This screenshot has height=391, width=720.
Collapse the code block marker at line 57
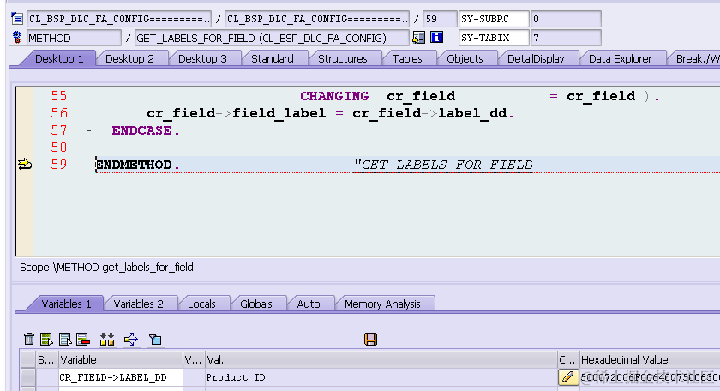pos(88,130)
